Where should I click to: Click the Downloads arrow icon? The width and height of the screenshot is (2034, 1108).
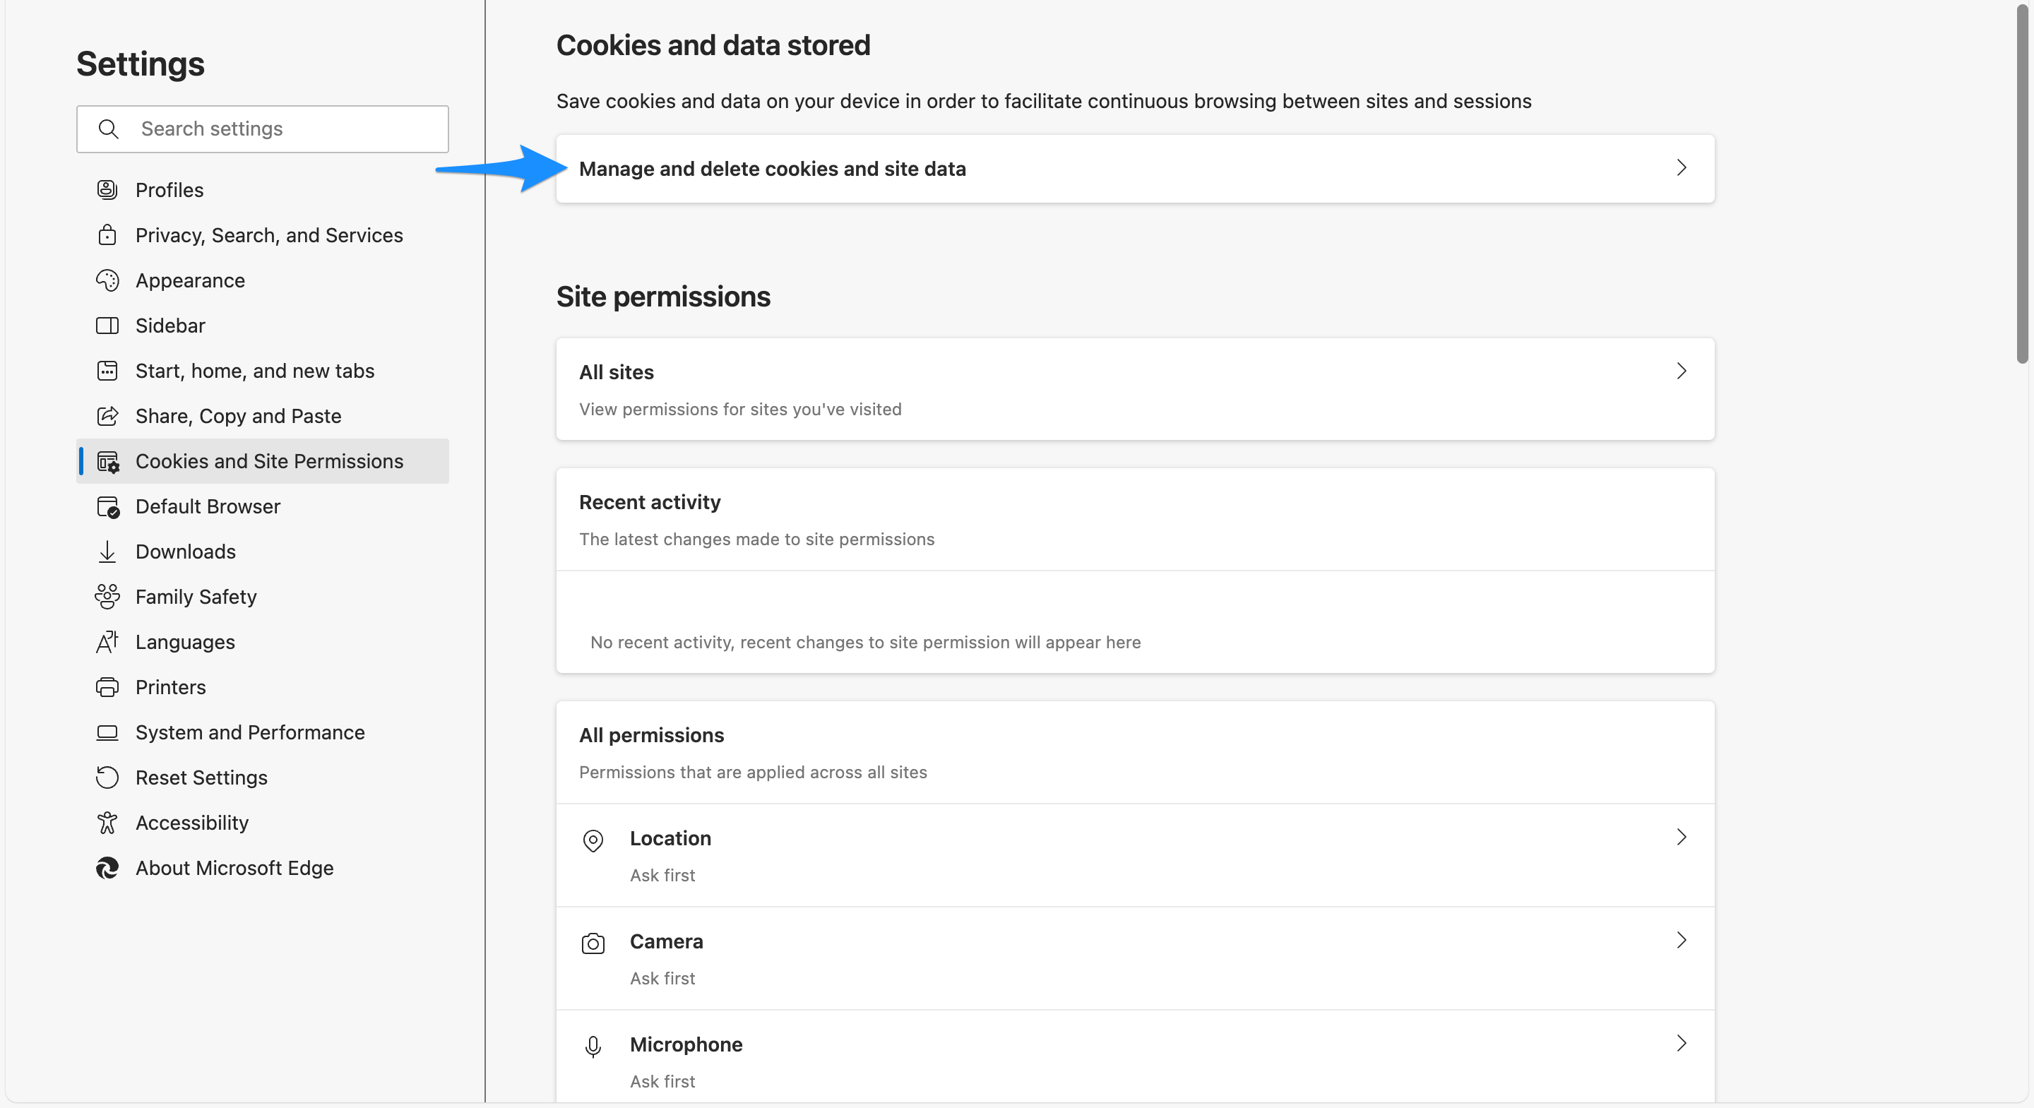(108, 552)
